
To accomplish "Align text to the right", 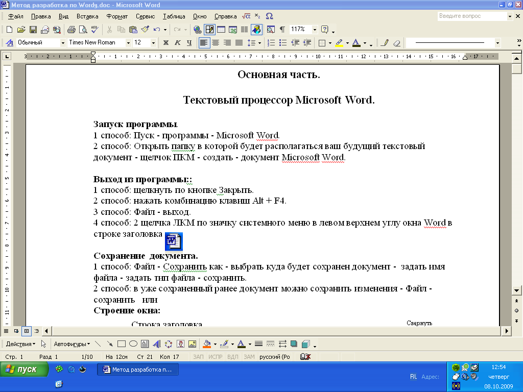I will click(x=227, y=43).
